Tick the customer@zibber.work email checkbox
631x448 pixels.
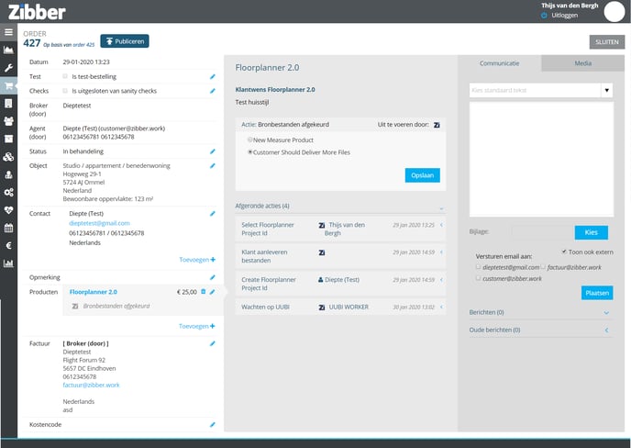tap(478, 278)
